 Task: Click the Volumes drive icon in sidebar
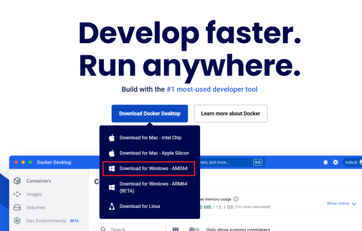coord(17,208)
